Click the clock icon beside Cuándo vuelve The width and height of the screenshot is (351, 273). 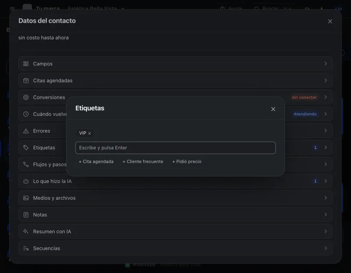(x=26, y=114)
